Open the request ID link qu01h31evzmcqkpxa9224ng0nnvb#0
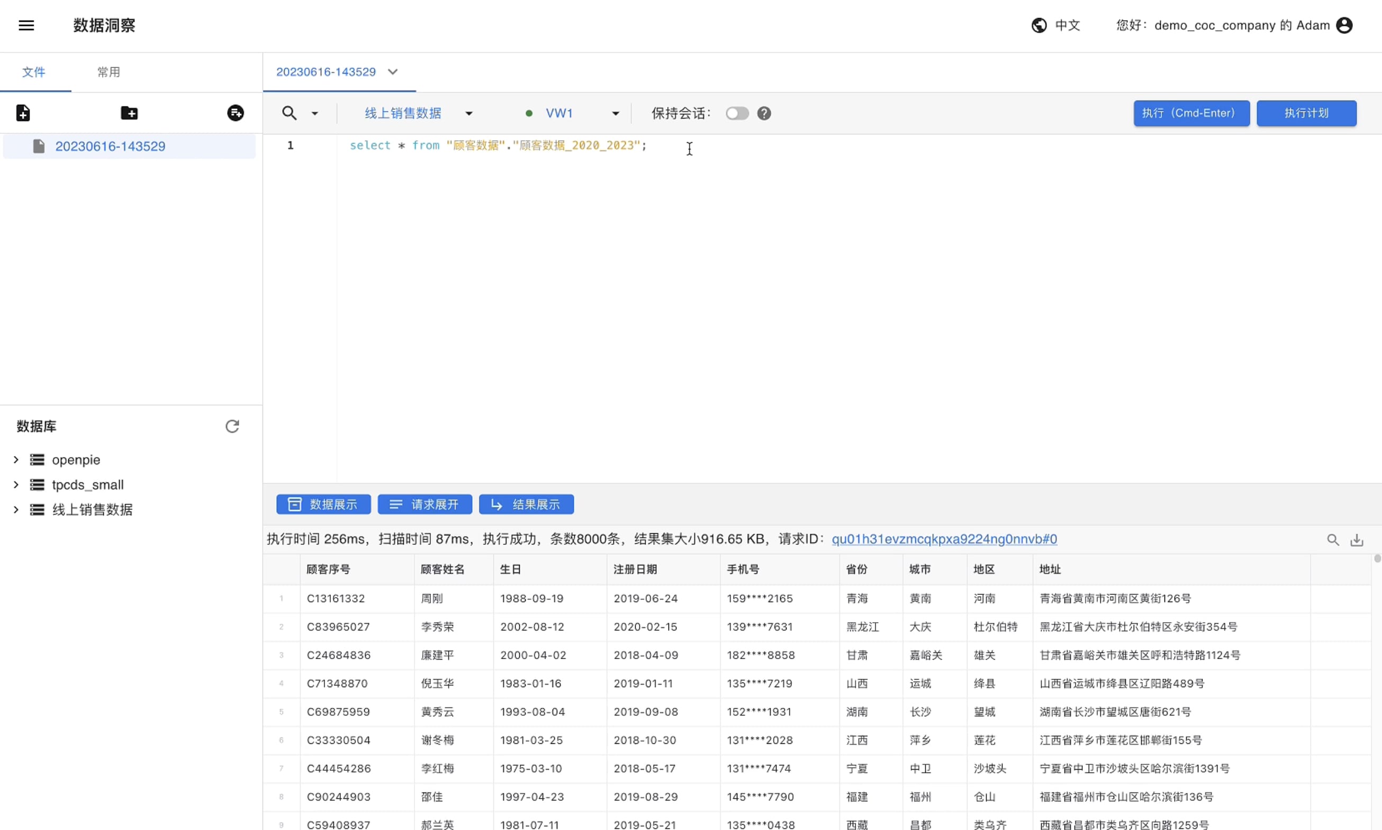1382x830 pixels. pyautogui.click(x=944, y=539)
